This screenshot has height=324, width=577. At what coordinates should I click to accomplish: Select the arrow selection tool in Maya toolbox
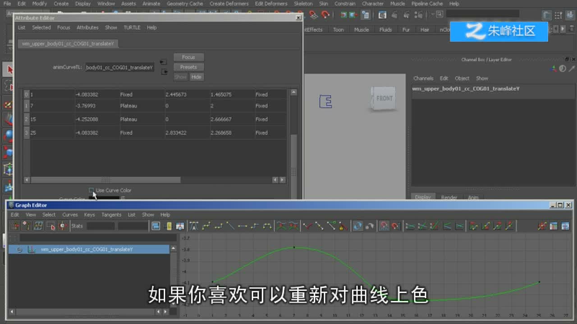pyautogui.click(x=9, y=70)
